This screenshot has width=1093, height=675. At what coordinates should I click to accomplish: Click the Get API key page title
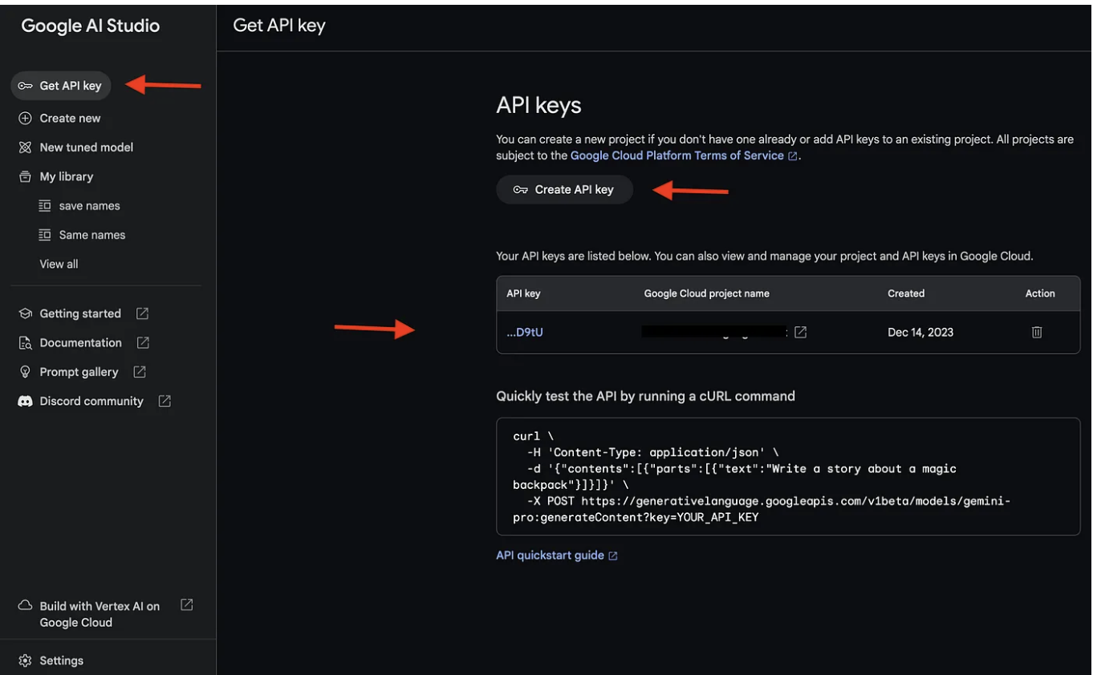point(278,26)
